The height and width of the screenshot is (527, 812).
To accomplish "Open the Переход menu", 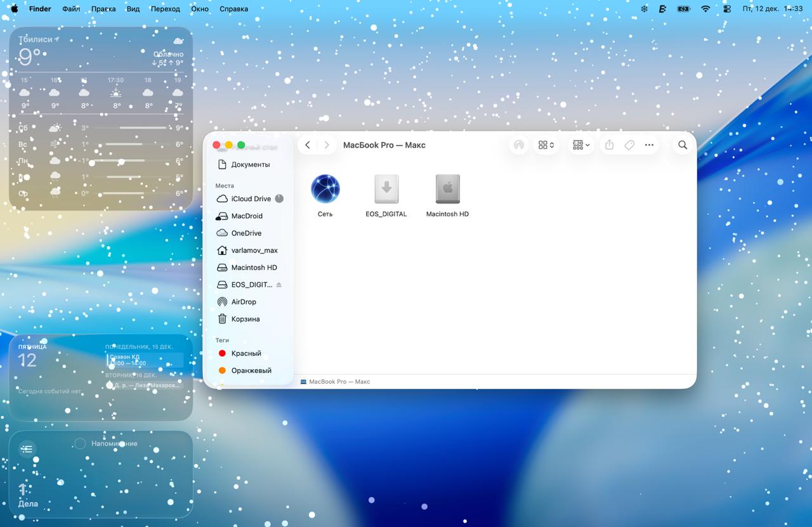I will (x=165, y=9).
